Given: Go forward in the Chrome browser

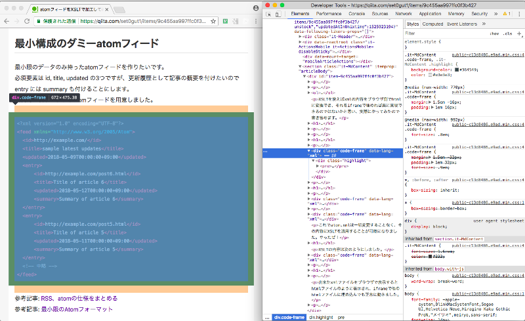Looking at the screenshot, I should pyautogui.click(x=17, y=21).
